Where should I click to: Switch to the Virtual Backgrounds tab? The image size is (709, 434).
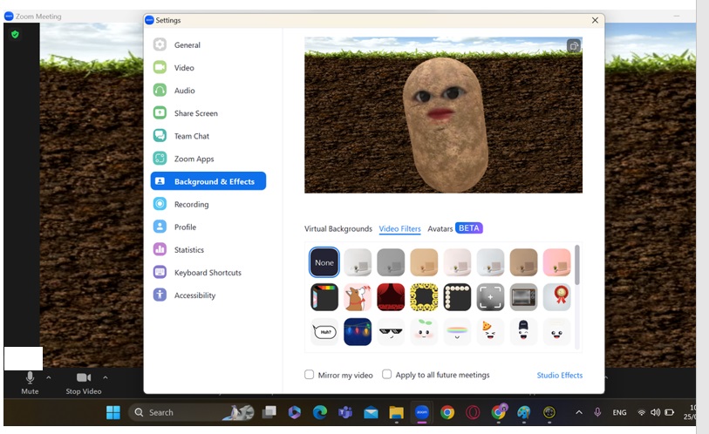pos(337,229)
